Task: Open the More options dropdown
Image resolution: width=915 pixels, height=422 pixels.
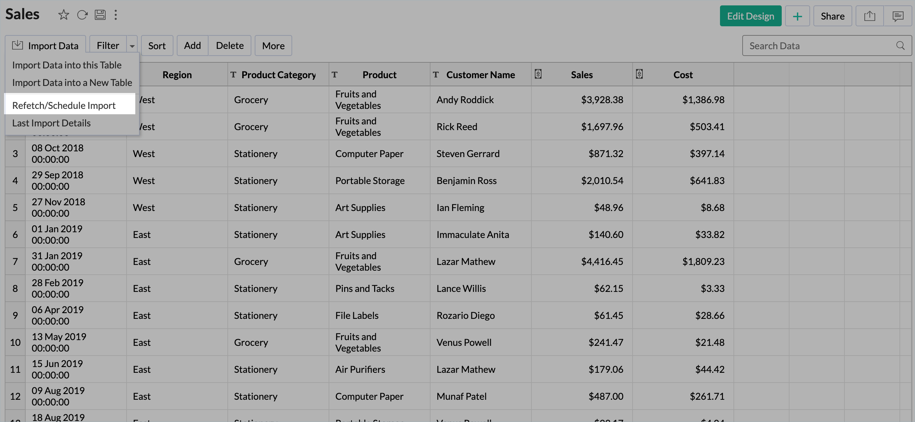Action: tap(273, 46)
